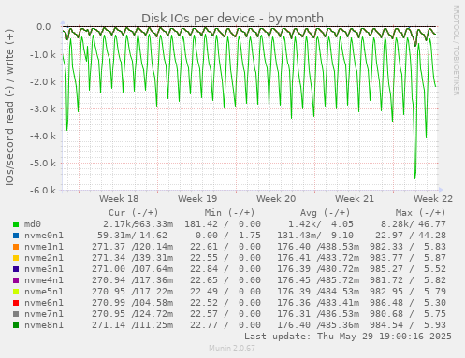Click md0 average value 1.42k/ 4.05
465x358 pixels.
pos(321,224)
